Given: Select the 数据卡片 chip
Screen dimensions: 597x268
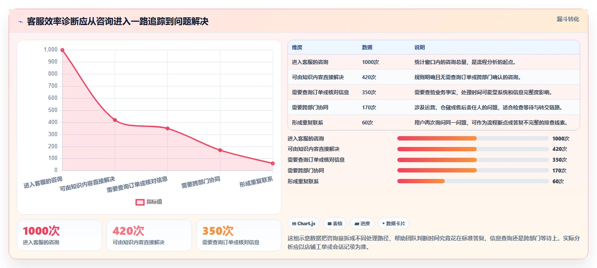Looking at the screenshot, I should [x=393, y=223].
